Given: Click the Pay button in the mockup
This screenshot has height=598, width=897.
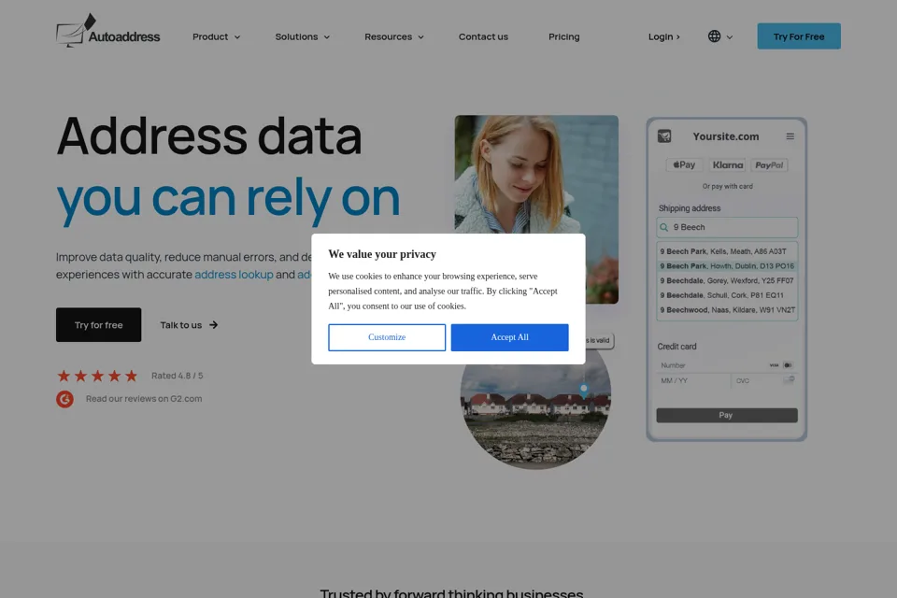Looking at the screenshot, I should 727,416.
